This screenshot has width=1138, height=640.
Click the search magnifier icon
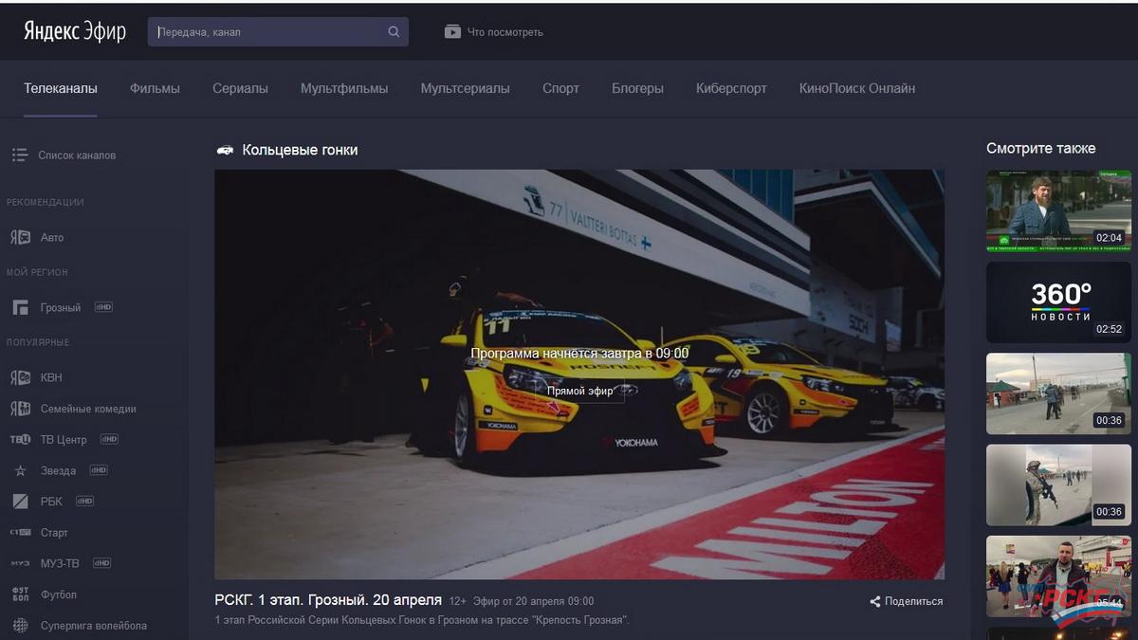394,32
